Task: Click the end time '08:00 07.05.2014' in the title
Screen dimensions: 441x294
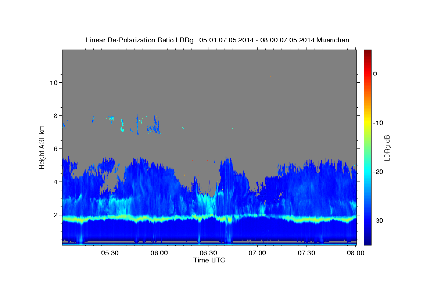Action: coord(287,40)
